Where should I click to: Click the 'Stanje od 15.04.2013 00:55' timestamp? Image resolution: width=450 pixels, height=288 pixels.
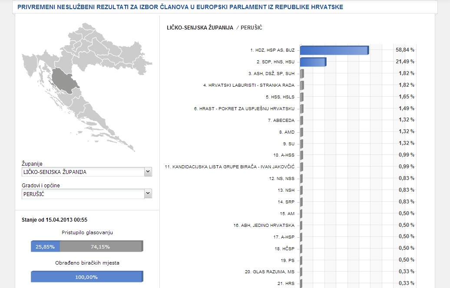55,220
